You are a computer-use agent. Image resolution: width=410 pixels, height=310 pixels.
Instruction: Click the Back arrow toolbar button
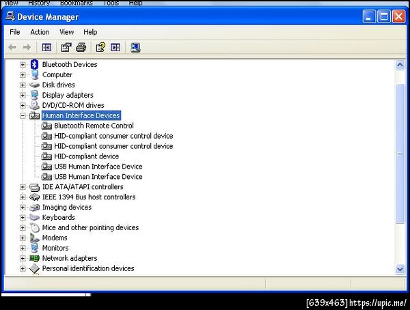(12, 47)
